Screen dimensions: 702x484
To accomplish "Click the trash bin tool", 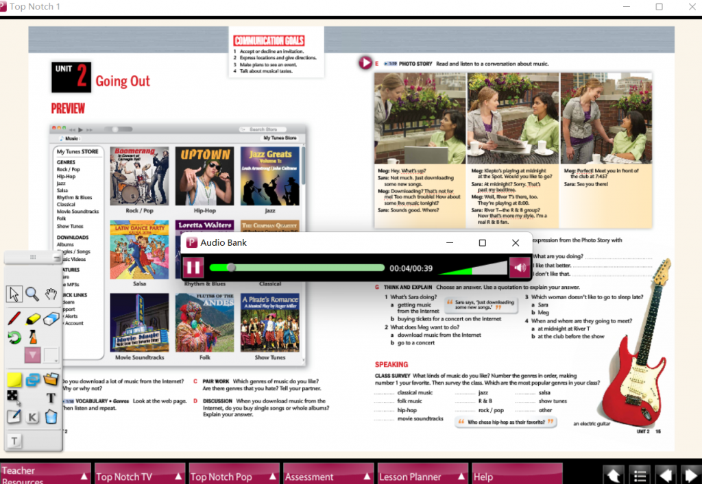I will [51, 416].
